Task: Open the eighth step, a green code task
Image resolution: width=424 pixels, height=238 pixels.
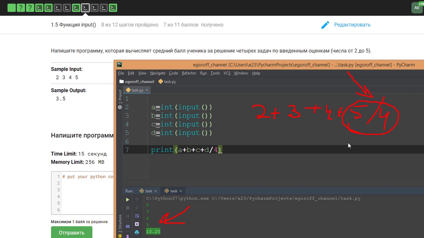Action: (x=76, y=8)
